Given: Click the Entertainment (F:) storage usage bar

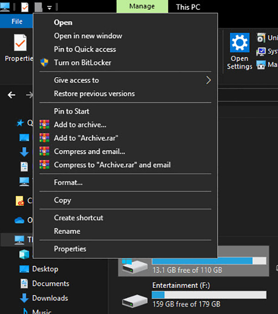Looking at the screenshot, I should coord(209,295).
